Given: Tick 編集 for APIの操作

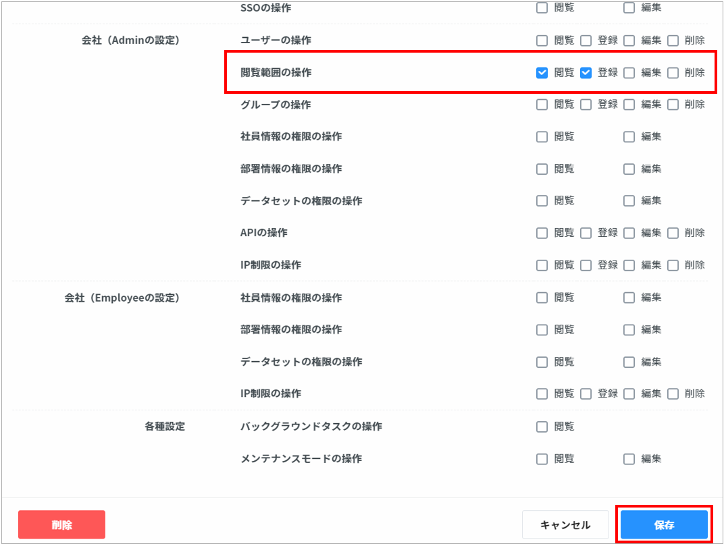Looking at the screenshot, I should pos(629,233).
